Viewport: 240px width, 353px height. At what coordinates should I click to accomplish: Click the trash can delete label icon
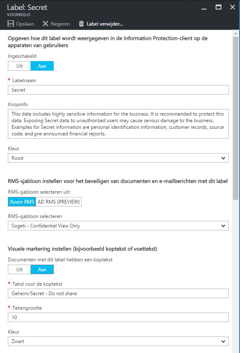point(81,24)
